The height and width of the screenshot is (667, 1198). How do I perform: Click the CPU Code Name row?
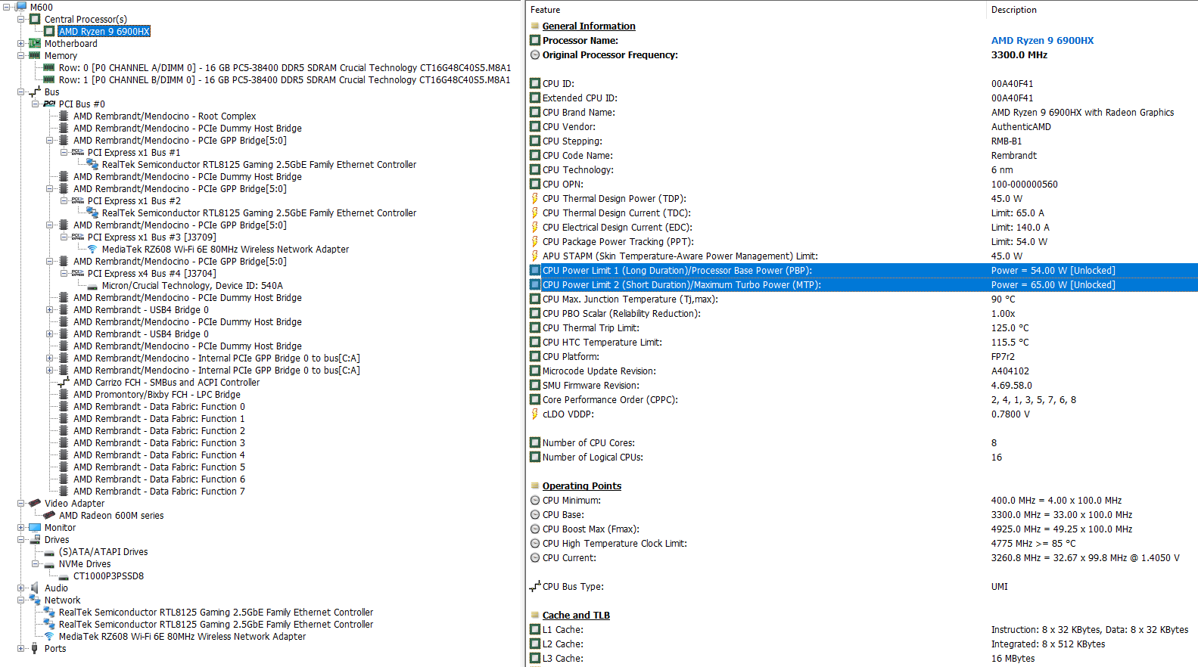click(x=863, y=155)
